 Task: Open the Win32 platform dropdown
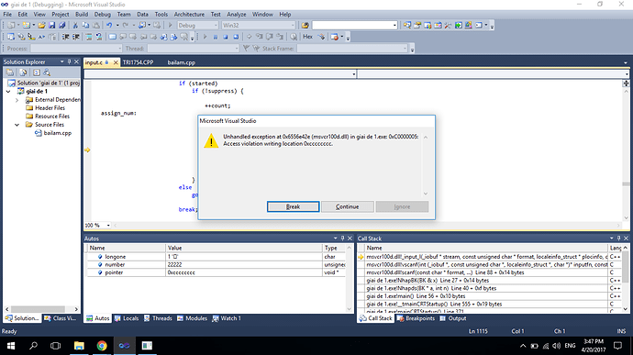click(x=259, y=25)
